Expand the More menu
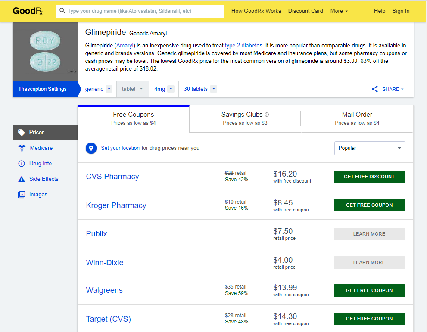427x332 pixels. coord(339,11)
